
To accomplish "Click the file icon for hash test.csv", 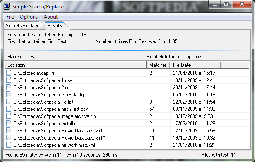I will [9, 109].
